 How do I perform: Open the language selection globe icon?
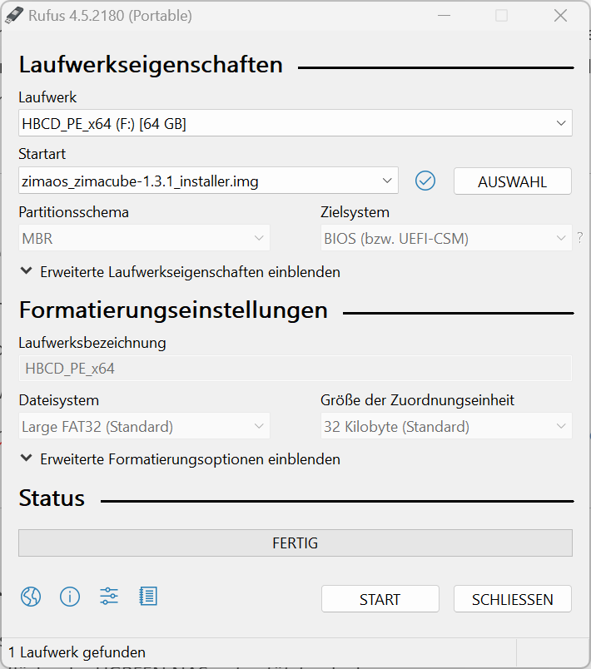[x=31, y=596]
